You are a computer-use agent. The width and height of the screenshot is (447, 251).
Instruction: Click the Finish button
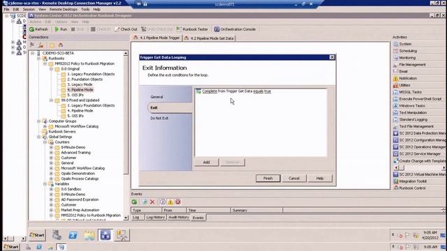pos(268,178)
